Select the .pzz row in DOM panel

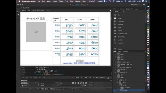coord(129,90)
